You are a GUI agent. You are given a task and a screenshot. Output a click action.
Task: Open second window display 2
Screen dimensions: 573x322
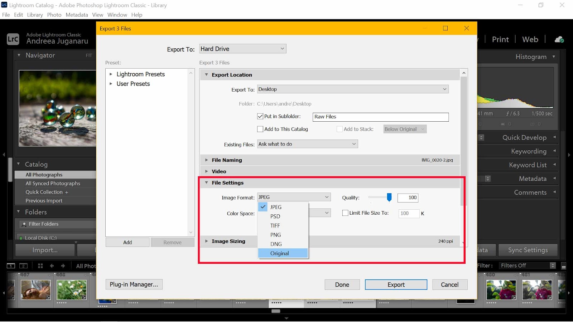pos(23,266)
